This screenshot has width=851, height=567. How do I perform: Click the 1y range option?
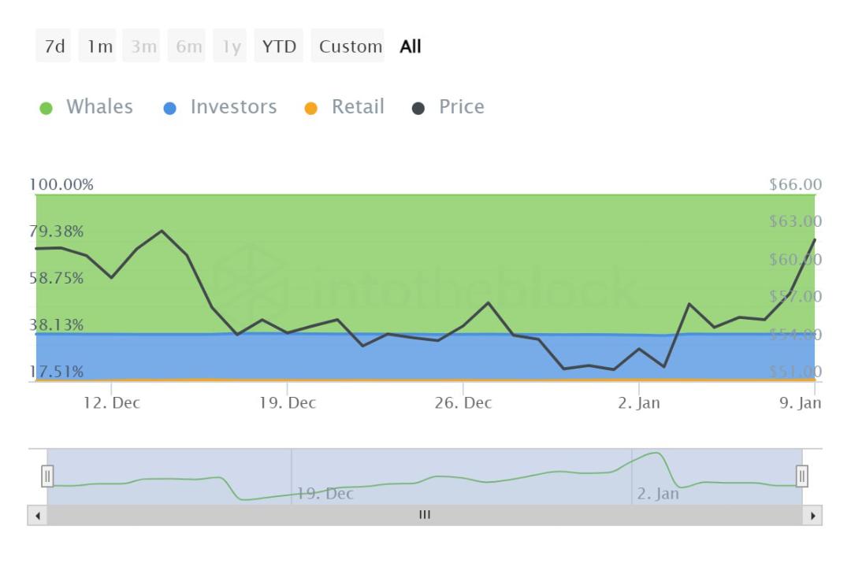[x=232, y=46]
